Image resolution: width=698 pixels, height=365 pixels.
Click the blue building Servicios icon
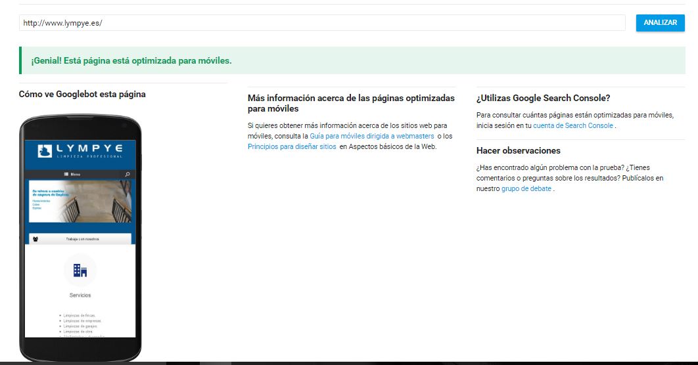pyautogui.click(x=80, y=270)
